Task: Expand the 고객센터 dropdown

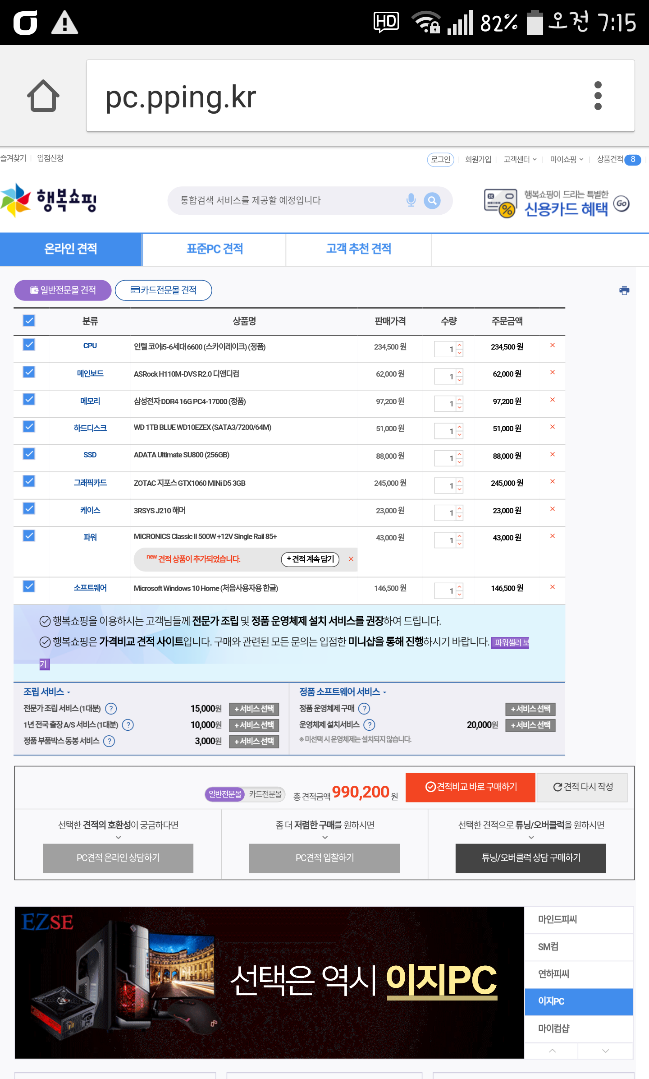Action: click(520, 159)
